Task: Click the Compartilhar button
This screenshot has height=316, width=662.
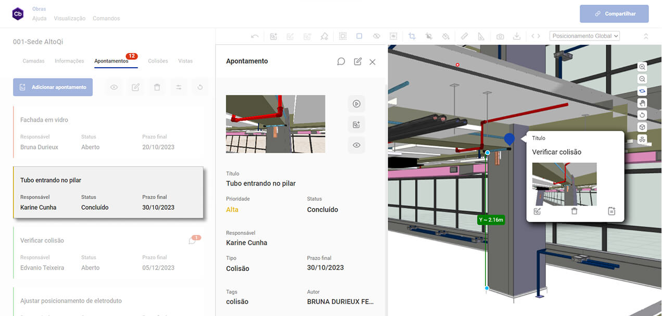Action: pos(615,14)
